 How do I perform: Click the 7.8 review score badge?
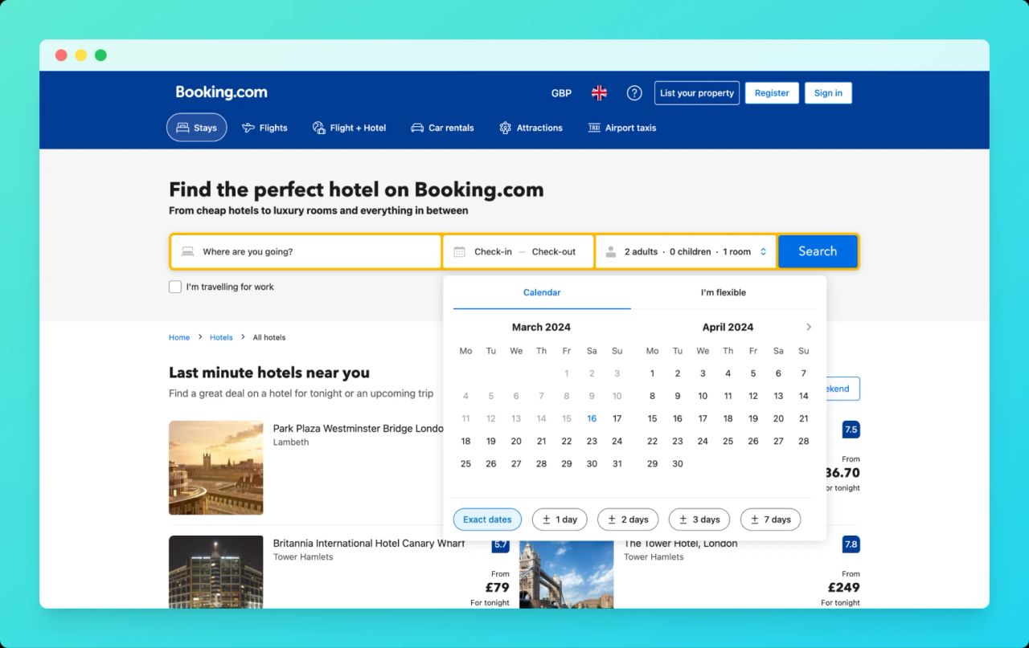[851, 544]
